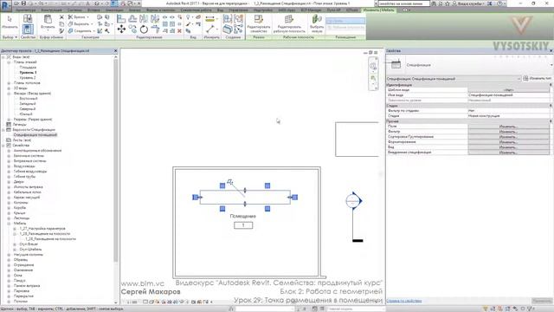The width and height of the screenshot is (554, 312).
Task: Click the Properties help link at panel bottom
Action: 404,301
